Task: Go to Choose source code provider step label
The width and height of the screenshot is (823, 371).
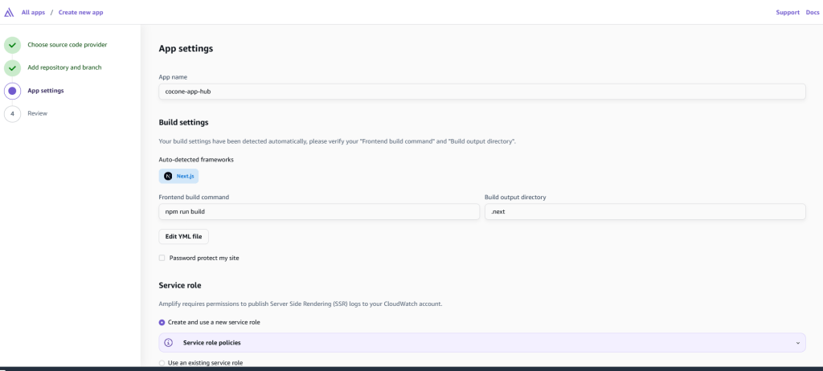Action: (x=67, y=44)
